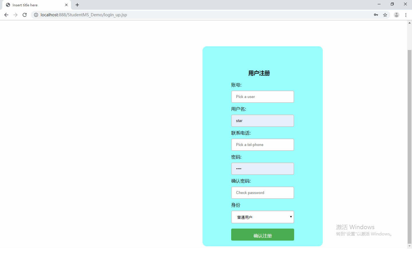The image size is (412, 254).
Task: Minimize the Chrome window
Action: (379, 4)
